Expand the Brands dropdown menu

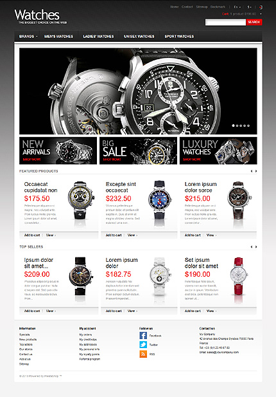[28, 37]
